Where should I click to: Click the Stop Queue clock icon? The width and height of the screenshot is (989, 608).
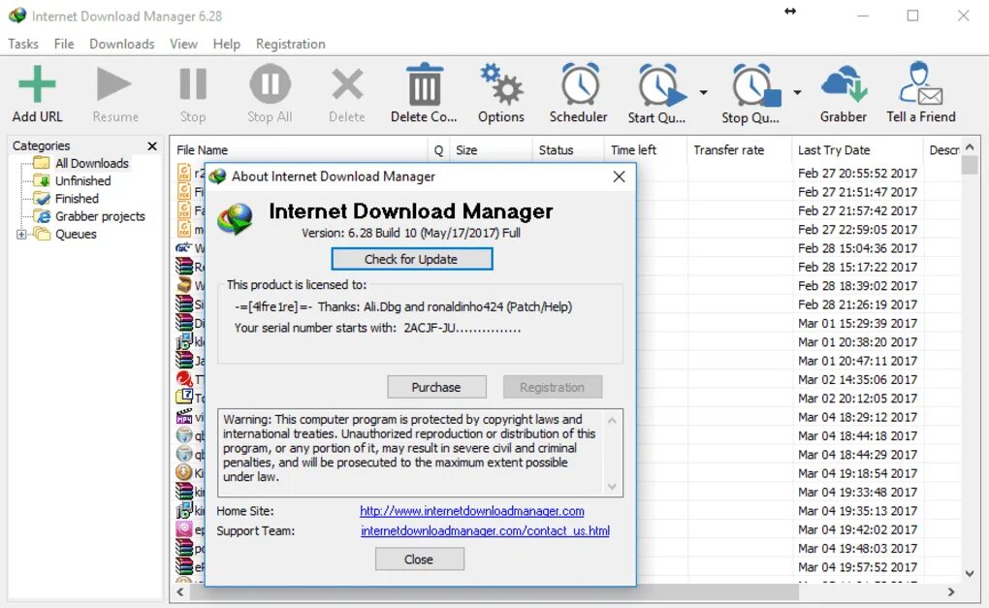tap(755, 85)
